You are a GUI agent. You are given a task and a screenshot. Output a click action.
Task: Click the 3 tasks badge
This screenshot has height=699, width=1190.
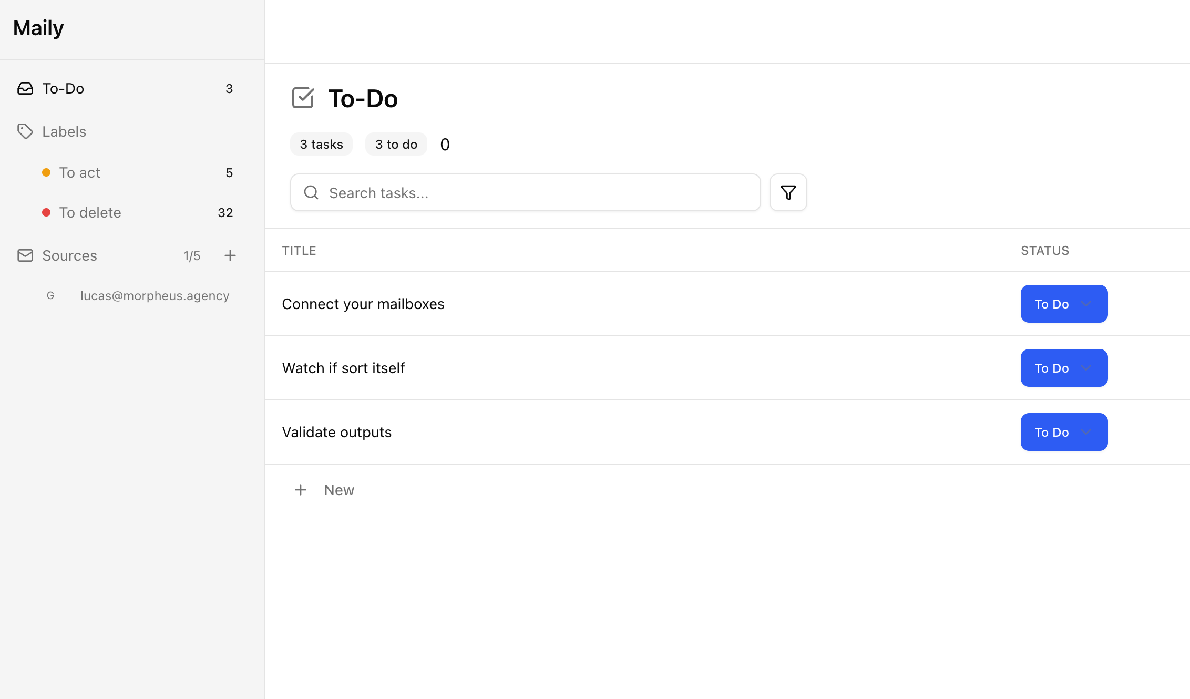(x=321, y=145)
